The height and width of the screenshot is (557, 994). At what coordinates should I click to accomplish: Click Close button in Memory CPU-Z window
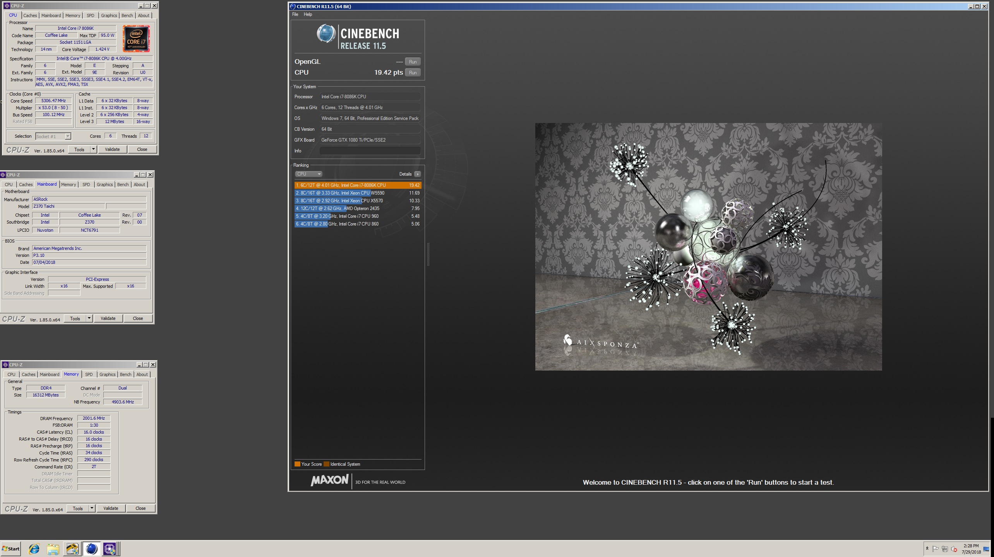pos(141,508)
